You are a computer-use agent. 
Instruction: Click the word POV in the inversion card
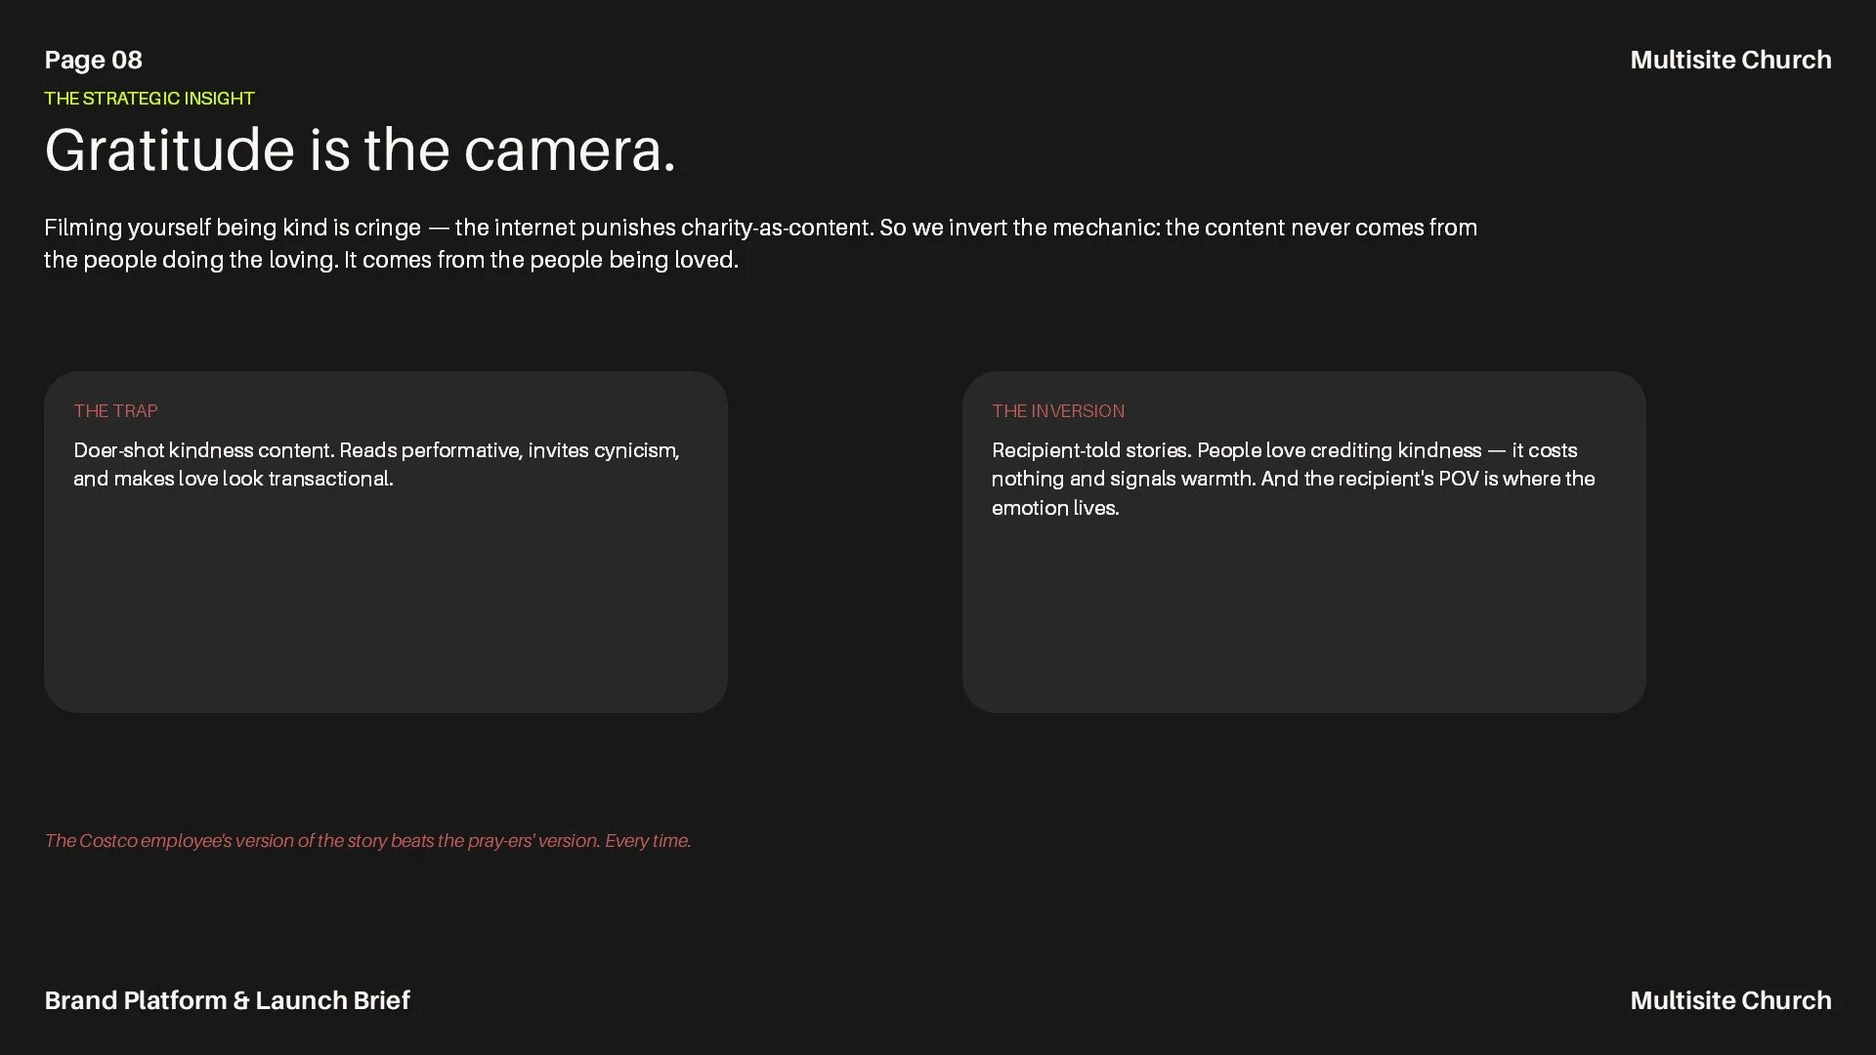[1459, 479]
